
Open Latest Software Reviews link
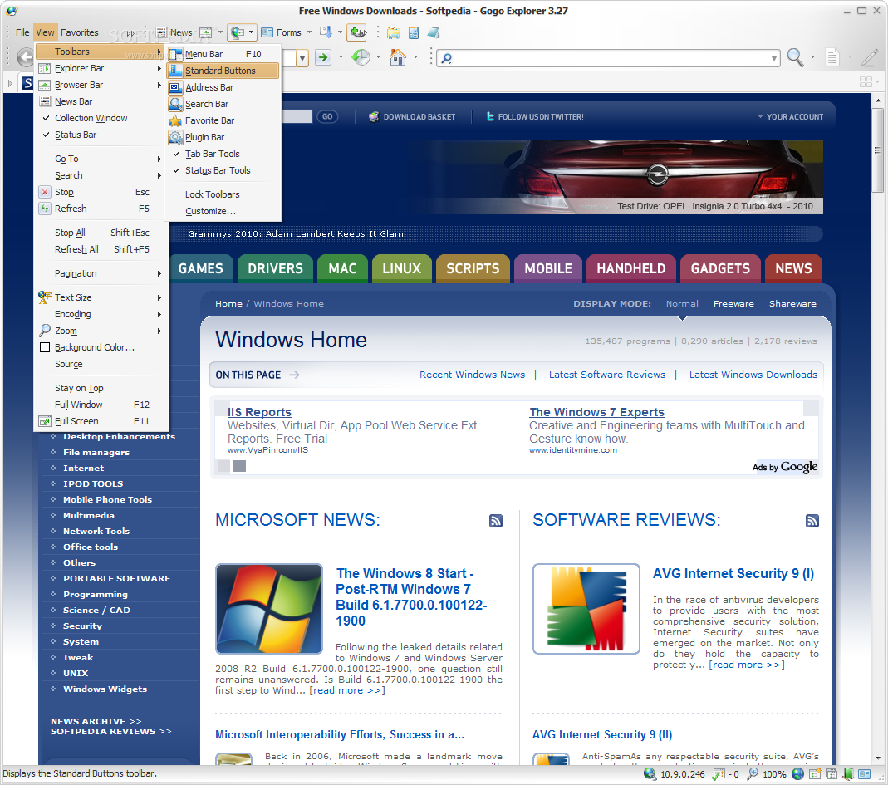(607, 375)
